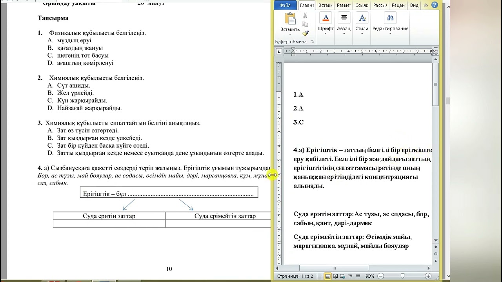
Task: Switch to the Вид tab
Action: pos(414,5)
